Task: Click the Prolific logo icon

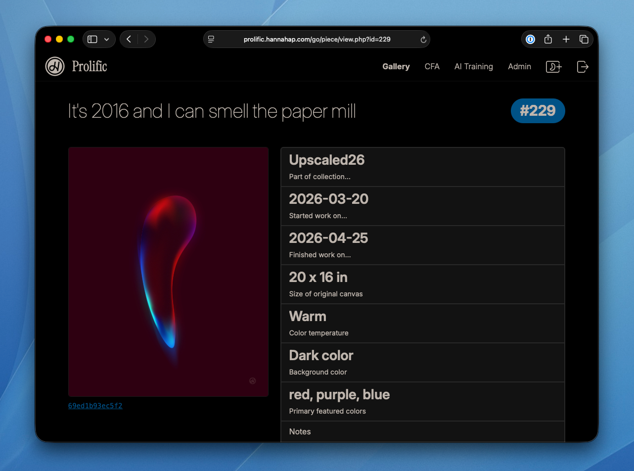Action: [55, 66]
